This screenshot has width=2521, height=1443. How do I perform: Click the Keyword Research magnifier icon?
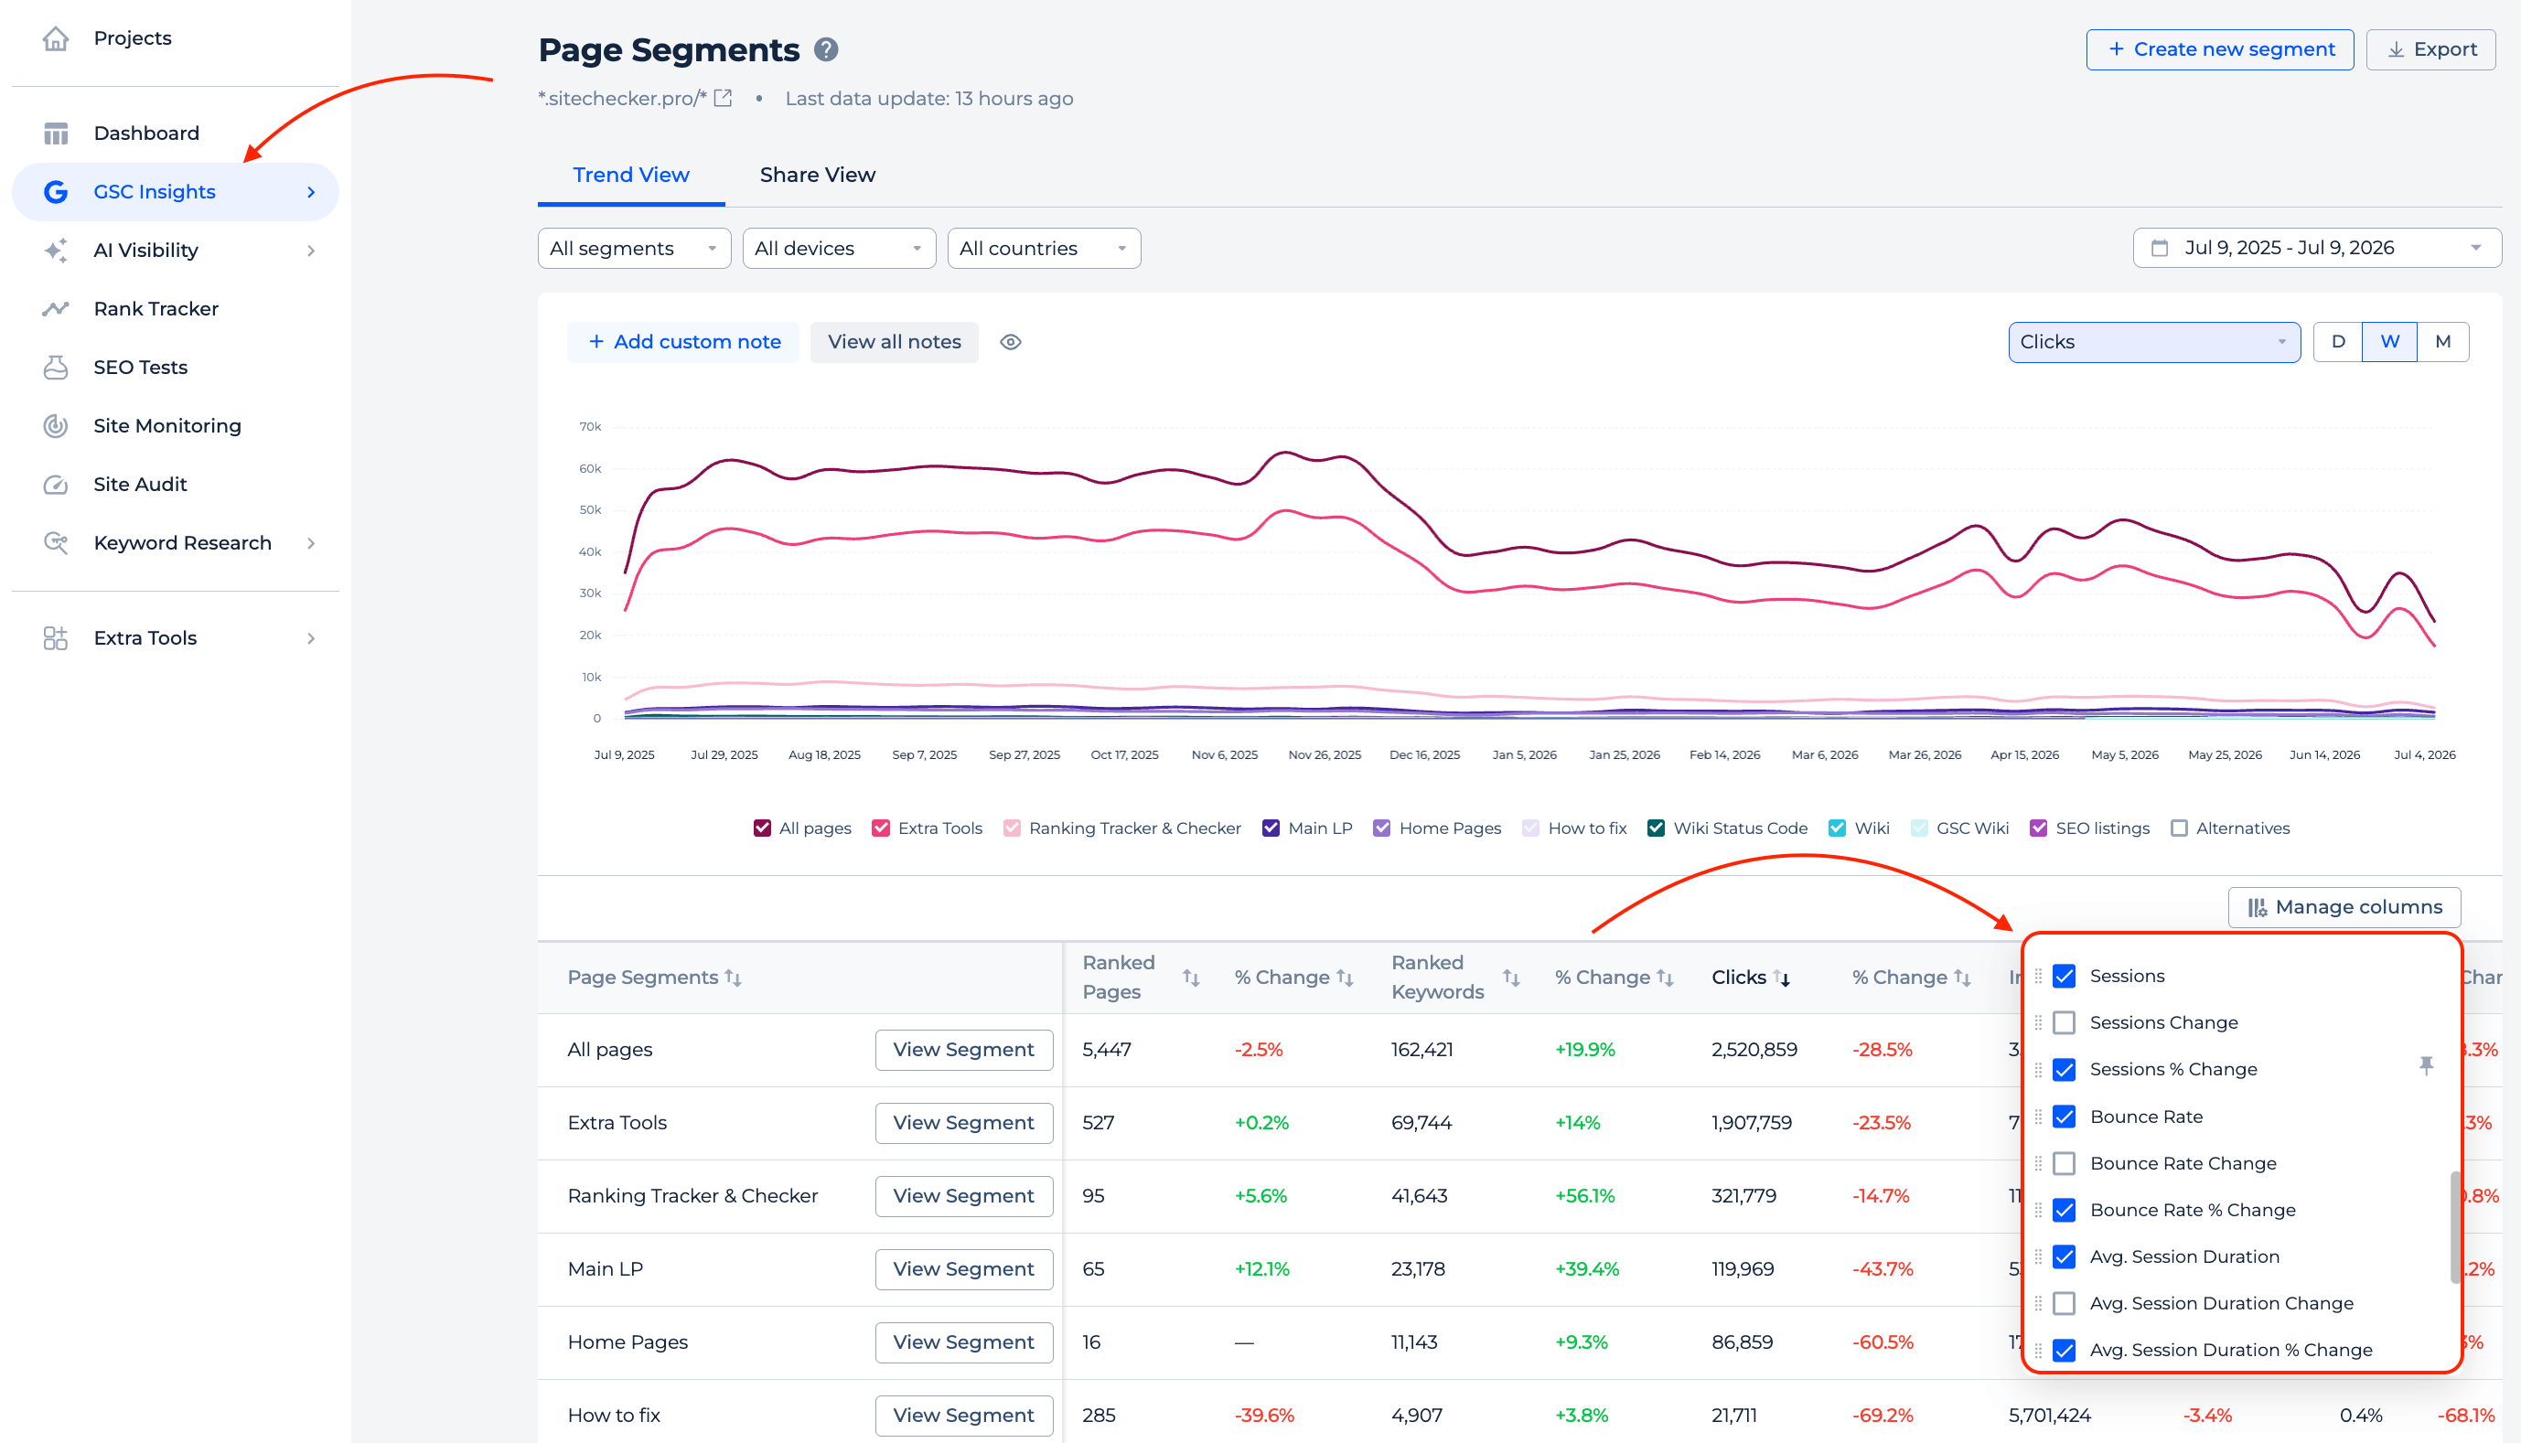click(56, 542)
